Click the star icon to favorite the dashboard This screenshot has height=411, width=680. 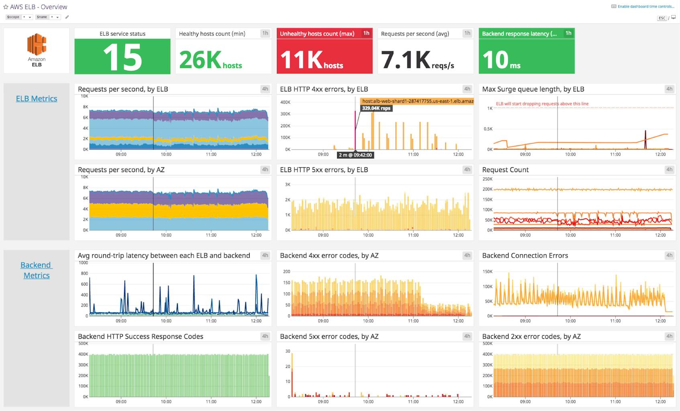coord(6,6)
